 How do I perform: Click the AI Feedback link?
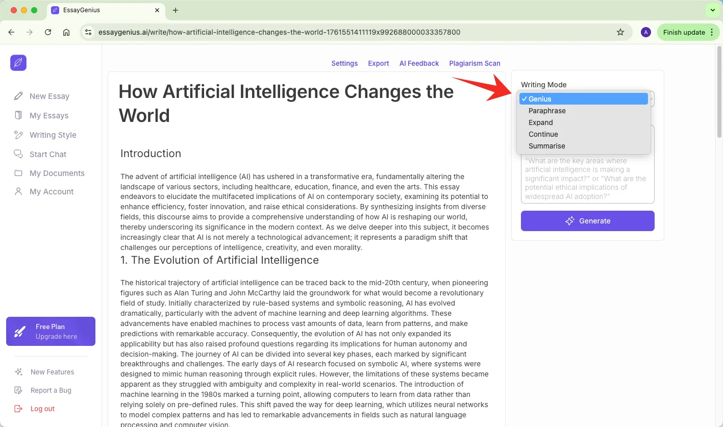pyautogui.click(x=419, y=63)
